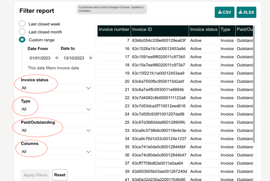Viewport: 270px width, 181px height.
Task: Select invoice row 63c7d53dca2f710012eed616
Action: (175, 106)
